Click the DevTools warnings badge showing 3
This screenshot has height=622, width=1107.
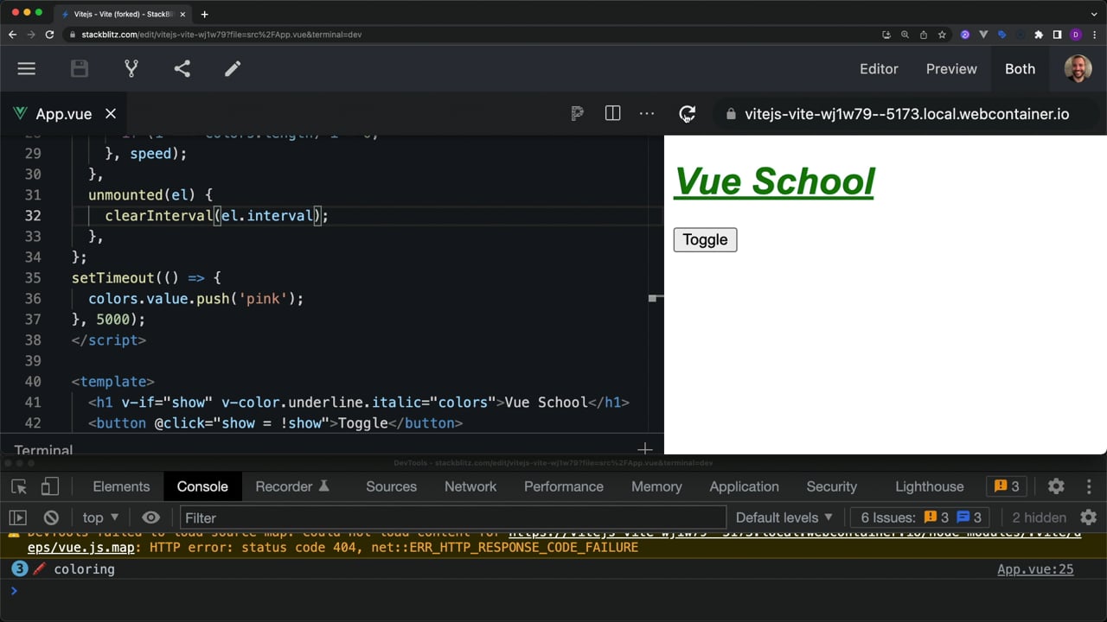(1008, 486)
